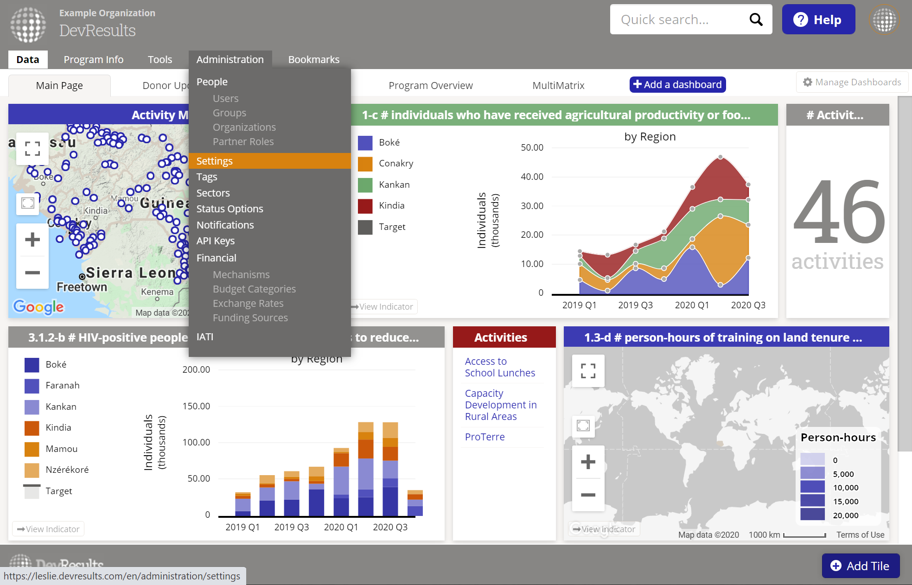Toggle the Faranah series in bar chart legend
This screenshot has width=912, height=585.
(x=62, y=385)
